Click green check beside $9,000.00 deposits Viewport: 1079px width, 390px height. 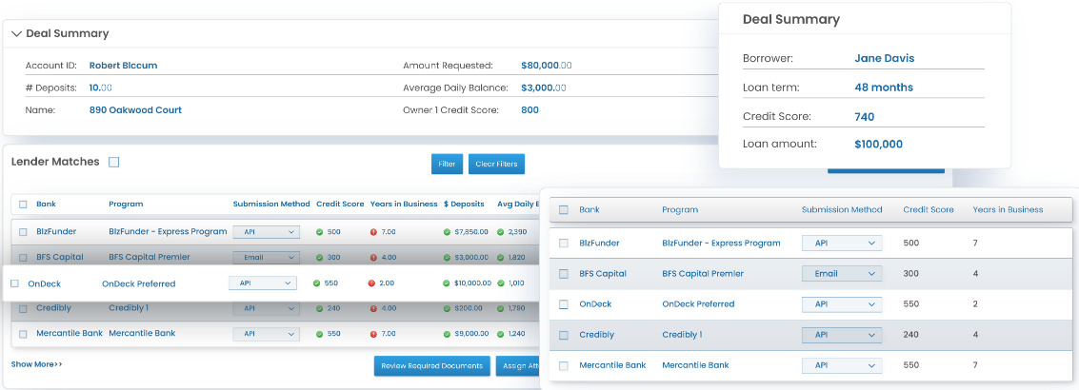click(x=447, y=334)
